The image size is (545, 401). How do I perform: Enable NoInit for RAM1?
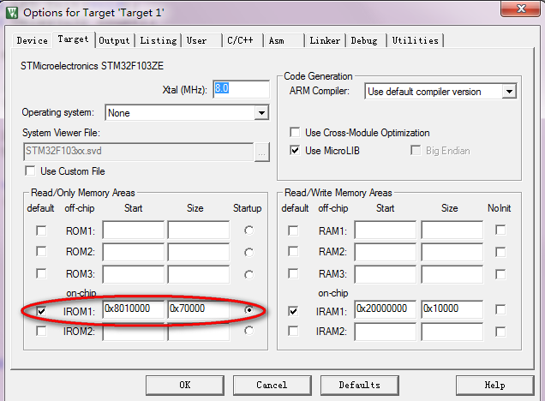500,230
